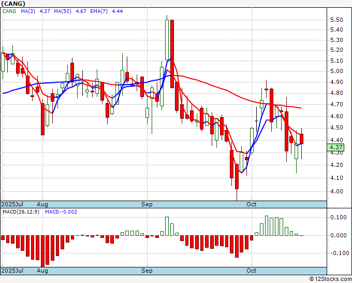Screen dimensions: 352x283
Task: Click the 5.00 price axis label
Action: point(337,71)
